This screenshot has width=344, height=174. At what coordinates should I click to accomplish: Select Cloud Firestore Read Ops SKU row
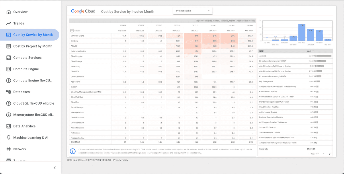click(x=295, y=107)
